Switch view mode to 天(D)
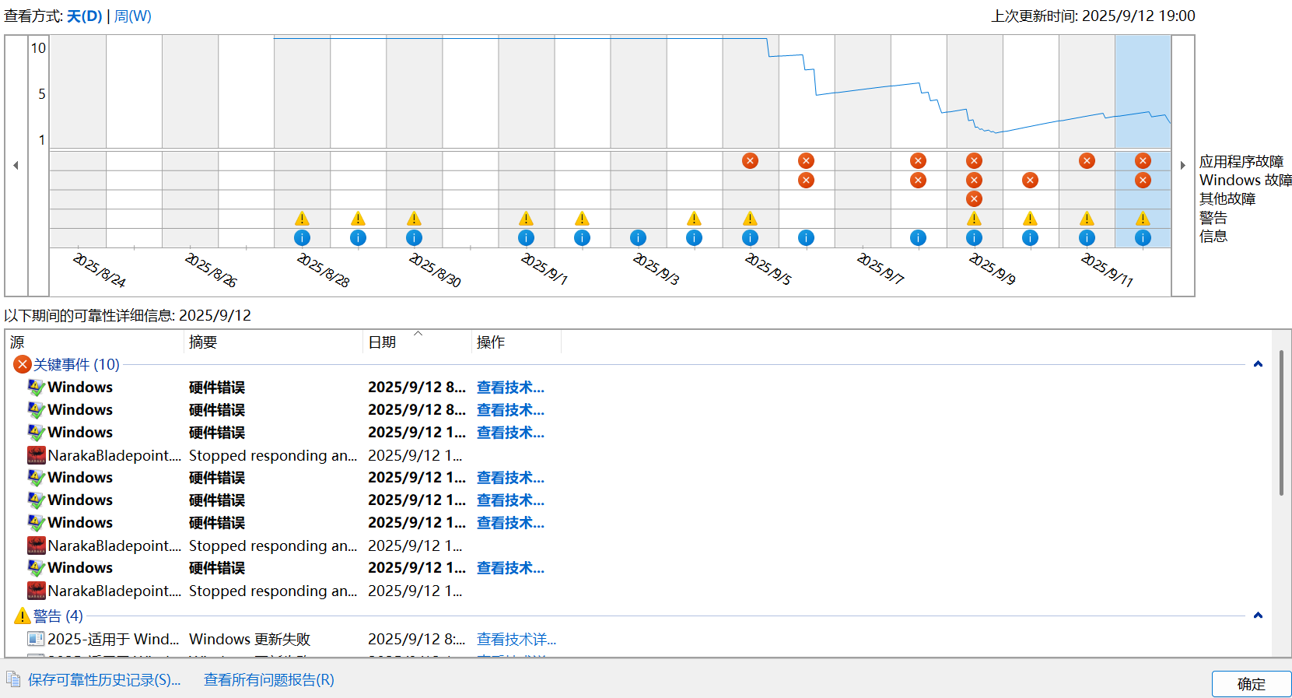The width and height of the screenshot is (1292, 698). [x=84, y=16]
